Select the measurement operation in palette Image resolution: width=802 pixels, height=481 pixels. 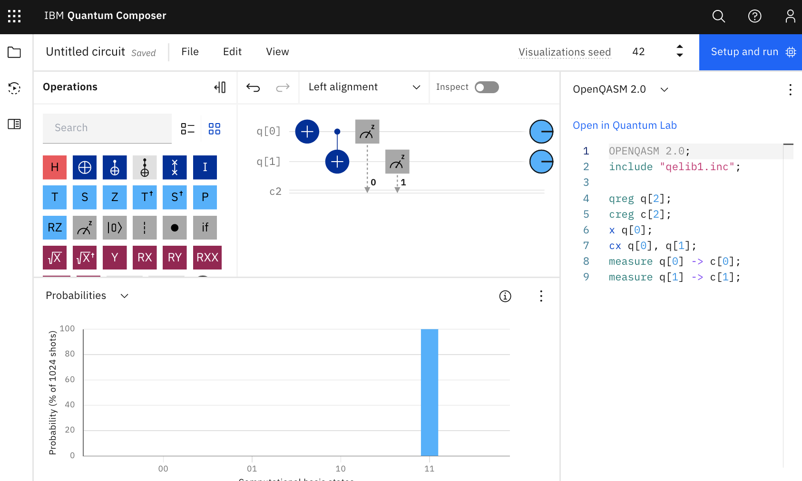85,228
